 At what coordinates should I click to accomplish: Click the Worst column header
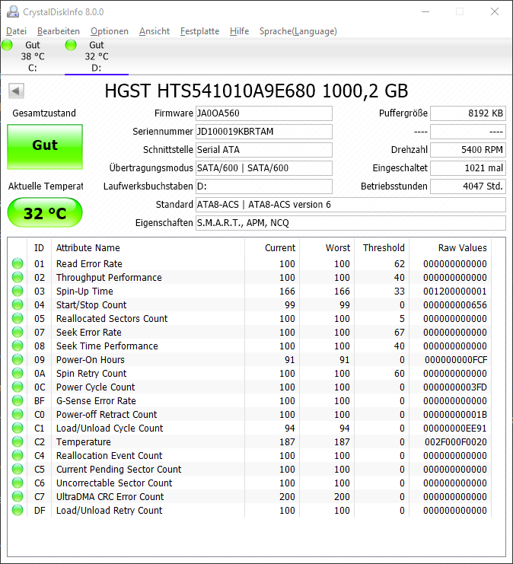(327, 248)
